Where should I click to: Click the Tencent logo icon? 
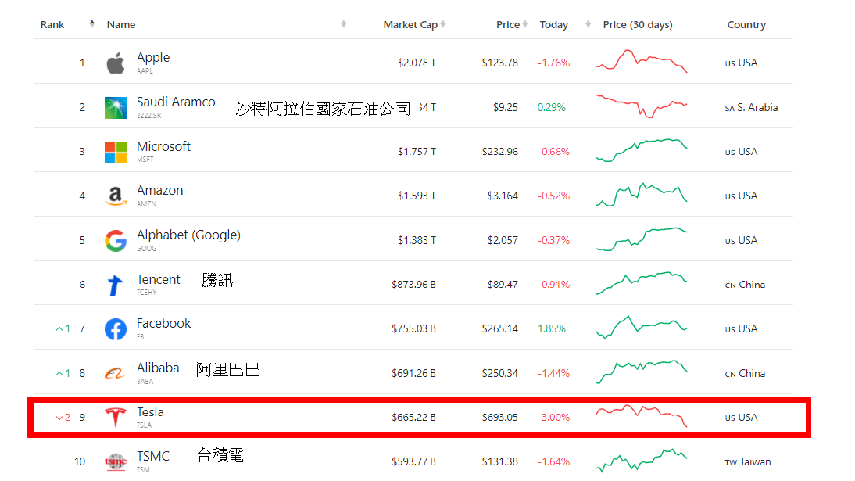click(115, 285)
